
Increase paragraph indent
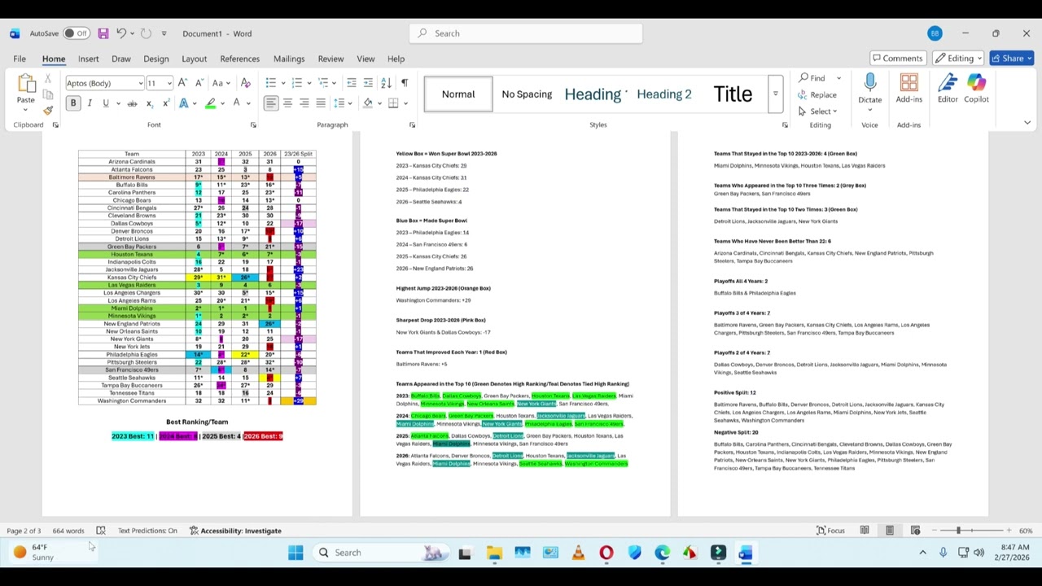click(368, 83)
